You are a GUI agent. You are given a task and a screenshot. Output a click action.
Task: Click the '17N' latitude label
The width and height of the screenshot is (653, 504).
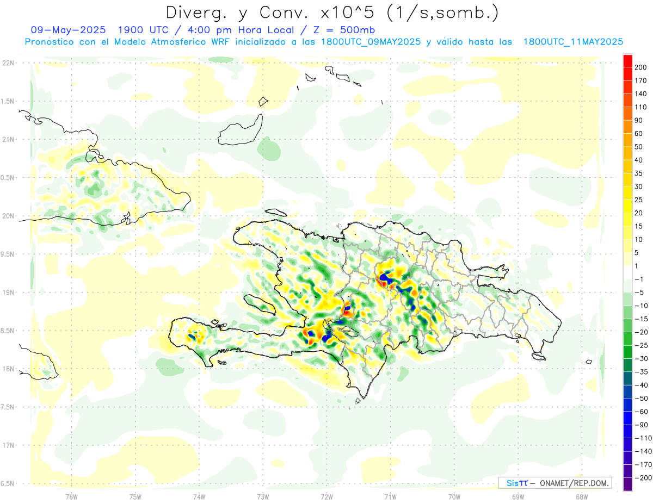8,445
